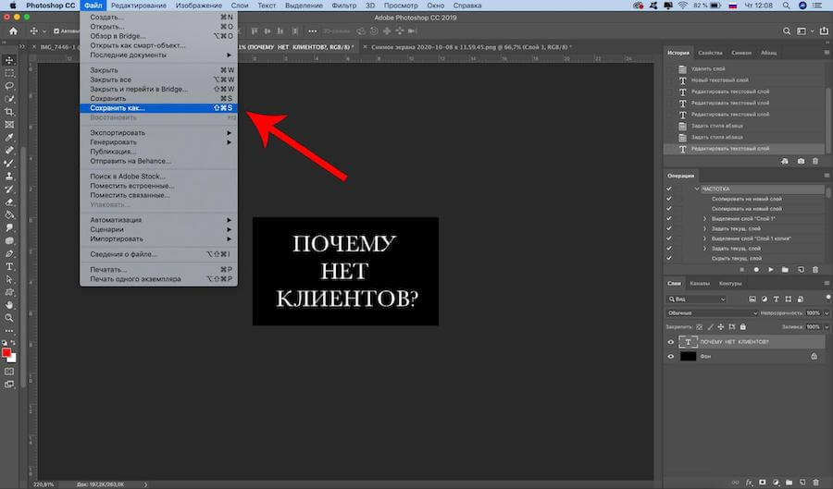Click the camera snapshot icon in History panel
Image resolution: width=833 pixels, height=489 pixels.
tap(801, 161)
